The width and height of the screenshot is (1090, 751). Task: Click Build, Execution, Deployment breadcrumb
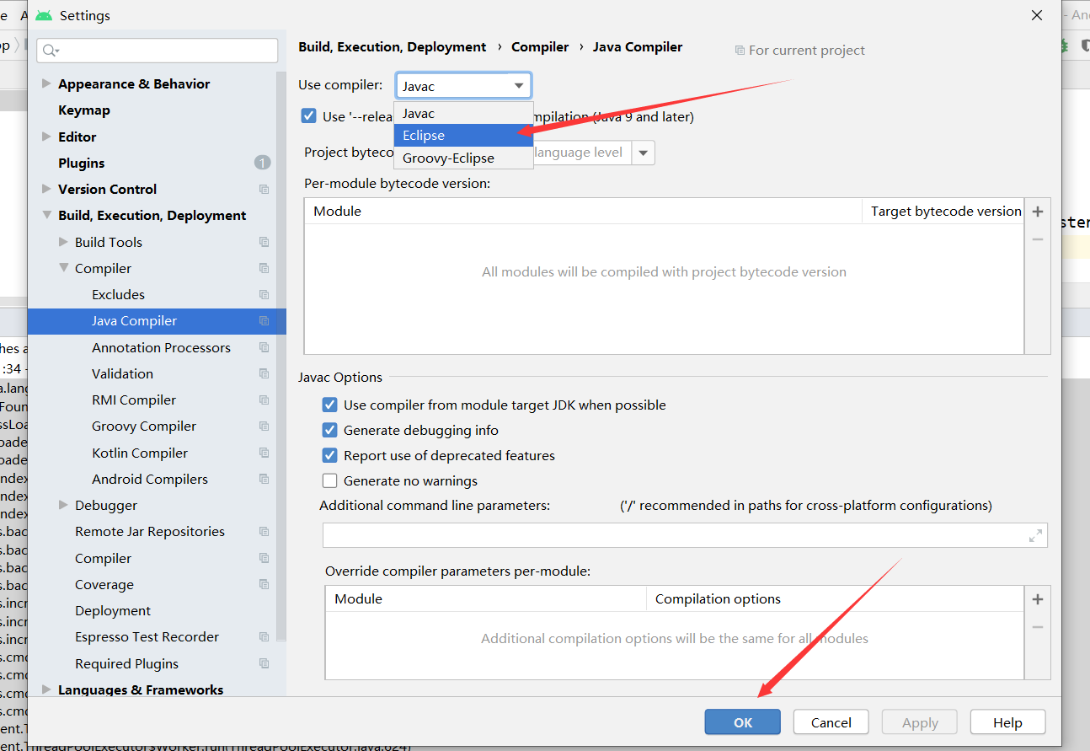pyautogui.click(x=393, y=47)
